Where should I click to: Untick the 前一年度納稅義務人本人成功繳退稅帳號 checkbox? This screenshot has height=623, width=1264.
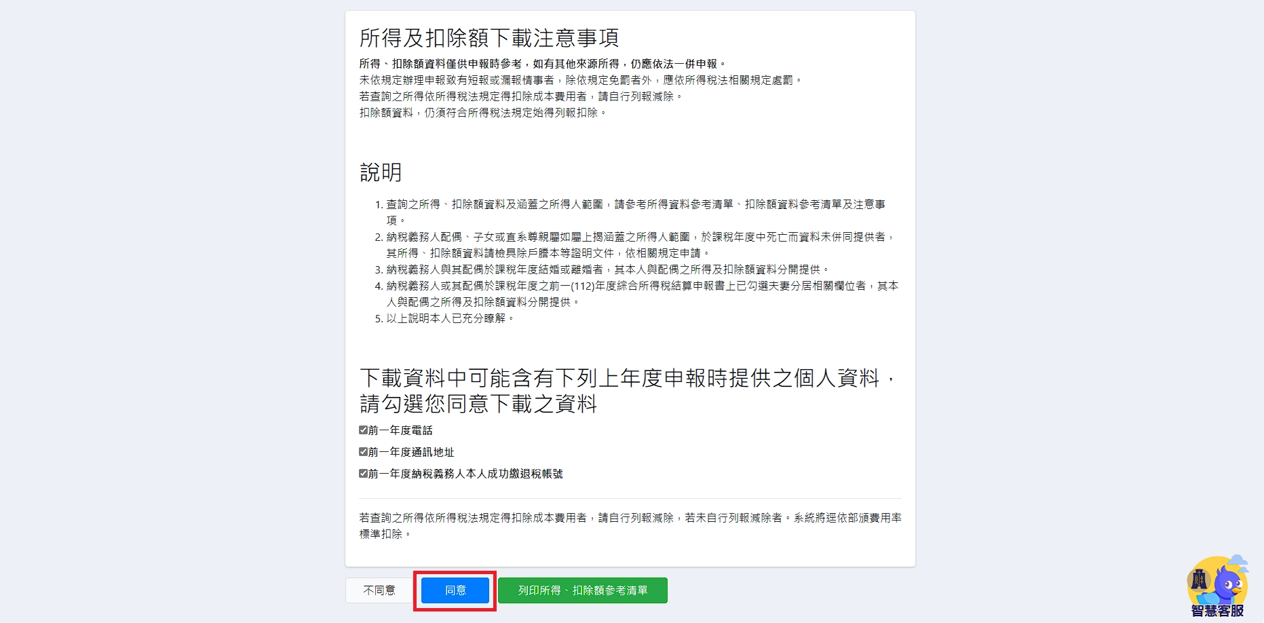tap(363, 473)
